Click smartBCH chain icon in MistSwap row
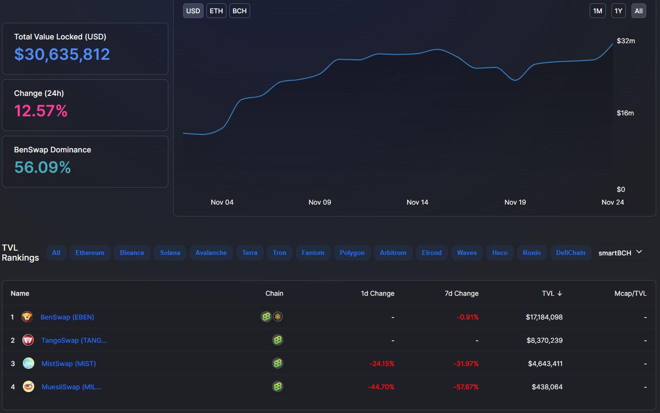Screen dimensions: 660x413 tap(278, 363)
